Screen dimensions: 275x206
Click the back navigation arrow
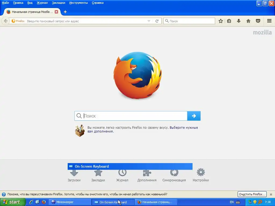click(x=6, y=21)
